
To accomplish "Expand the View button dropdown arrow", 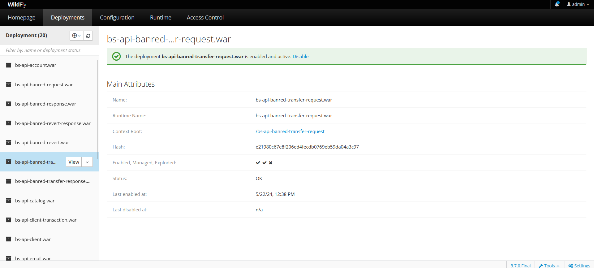I will click(x=87, y=162).
